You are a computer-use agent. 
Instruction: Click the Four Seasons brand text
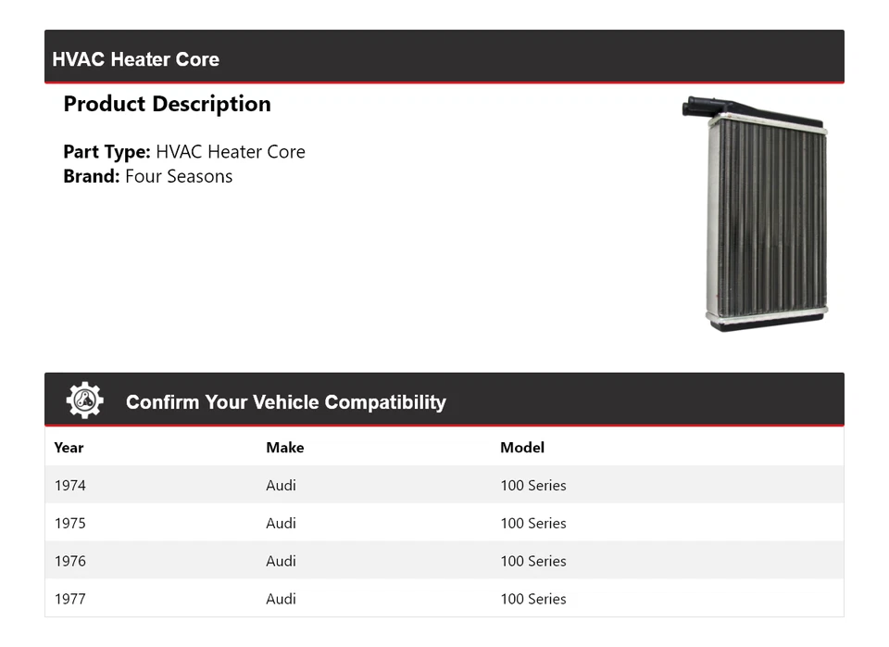coord(179,176)
